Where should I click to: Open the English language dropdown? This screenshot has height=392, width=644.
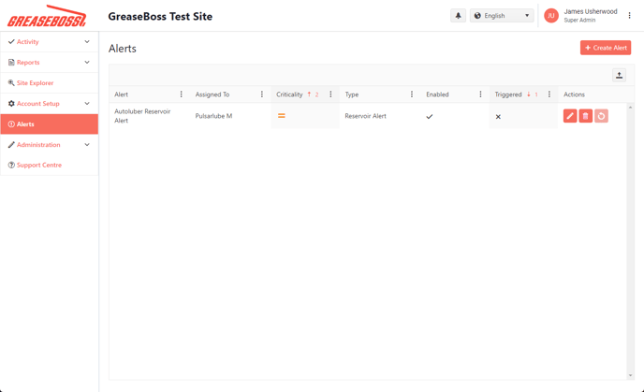point(502,16)
